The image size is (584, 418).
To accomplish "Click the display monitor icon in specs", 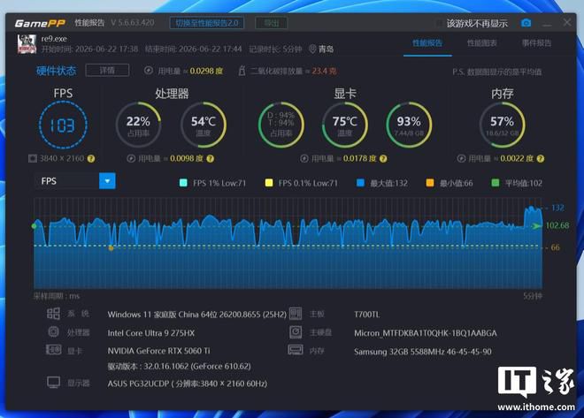I will pos(53,383).
